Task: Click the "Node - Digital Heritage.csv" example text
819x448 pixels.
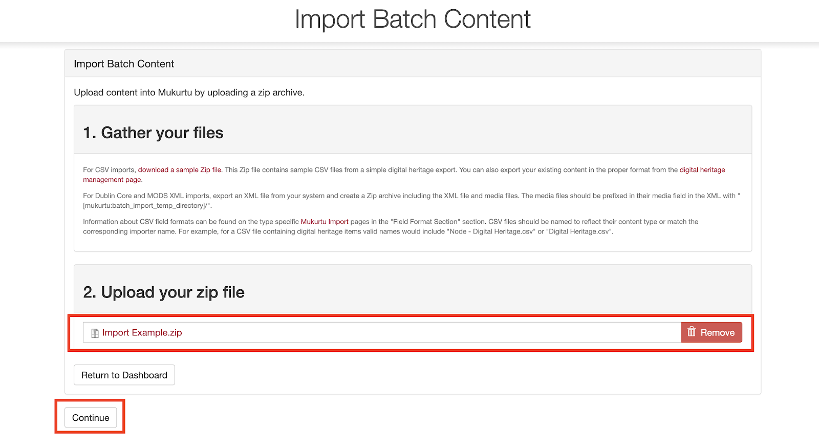Action: point(490,232)
